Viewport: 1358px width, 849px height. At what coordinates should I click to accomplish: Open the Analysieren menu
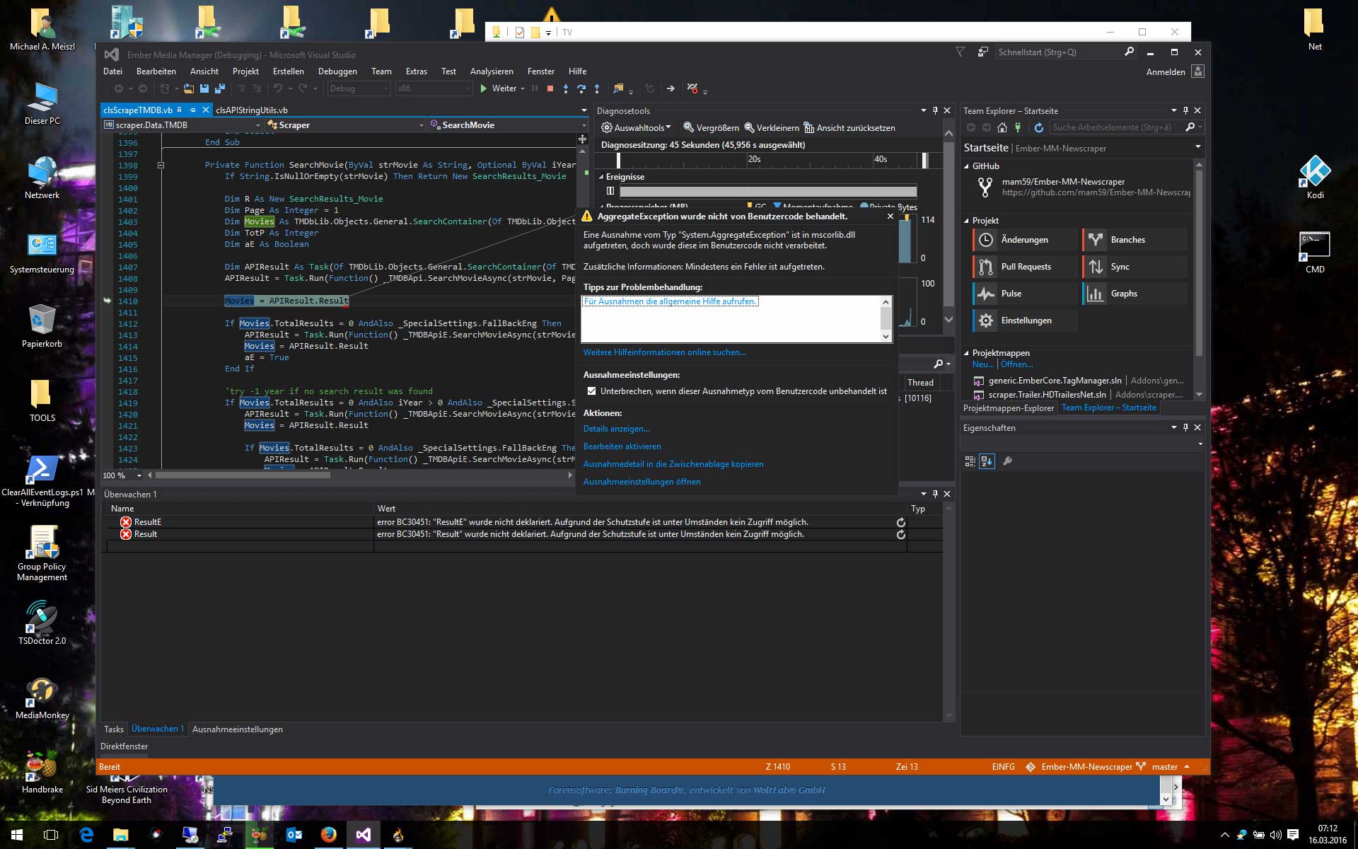492,71
